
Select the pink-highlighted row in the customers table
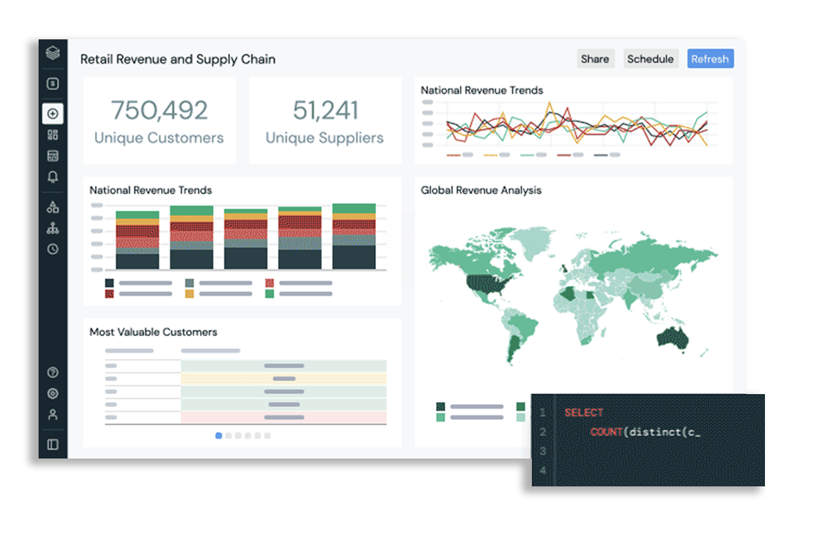246,417
